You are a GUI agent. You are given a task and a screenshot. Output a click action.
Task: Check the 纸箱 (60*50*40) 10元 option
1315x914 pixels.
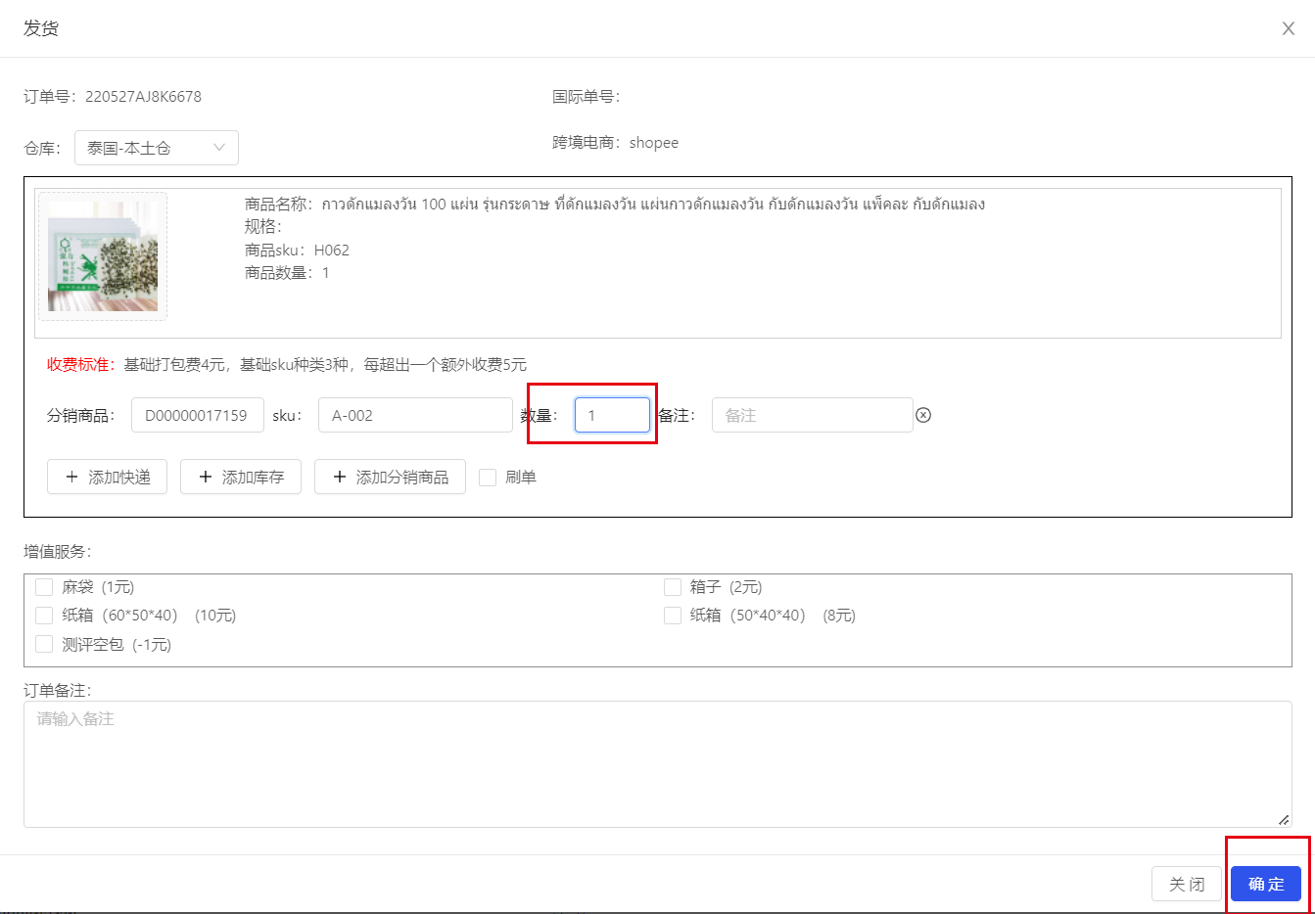point(44,616)
